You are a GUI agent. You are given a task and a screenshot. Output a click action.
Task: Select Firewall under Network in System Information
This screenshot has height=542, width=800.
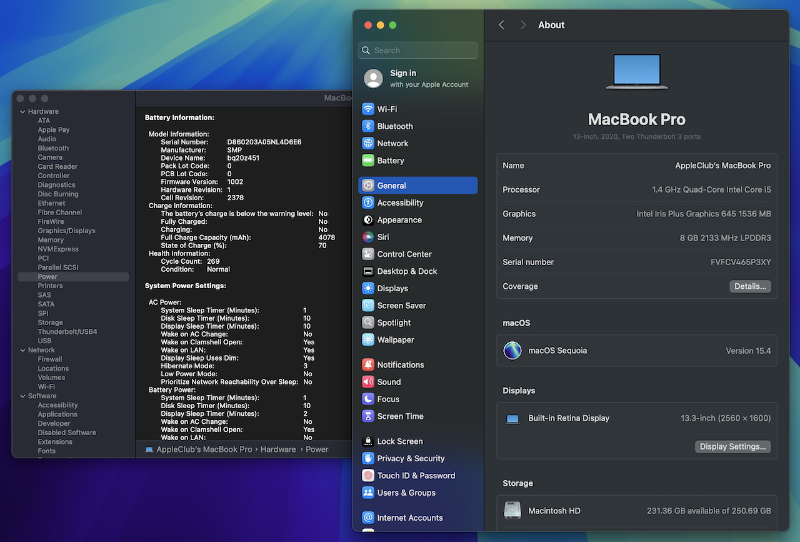pyautogui.click(x=50, y=359)
